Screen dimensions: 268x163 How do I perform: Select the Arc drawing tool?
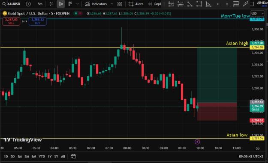pos(208,4)
